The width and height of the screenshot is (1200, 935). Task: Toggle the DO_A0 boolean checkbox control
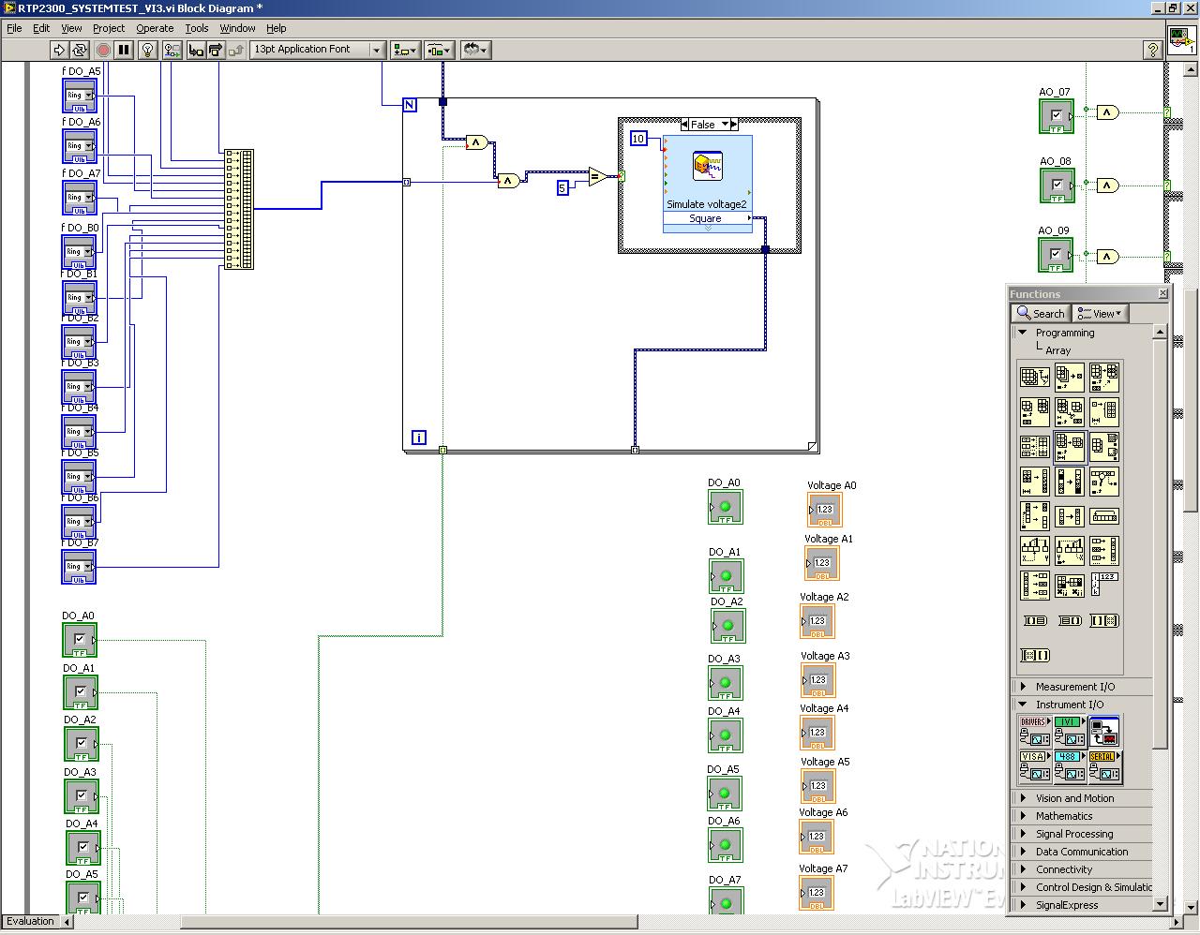tap(80, 640)
